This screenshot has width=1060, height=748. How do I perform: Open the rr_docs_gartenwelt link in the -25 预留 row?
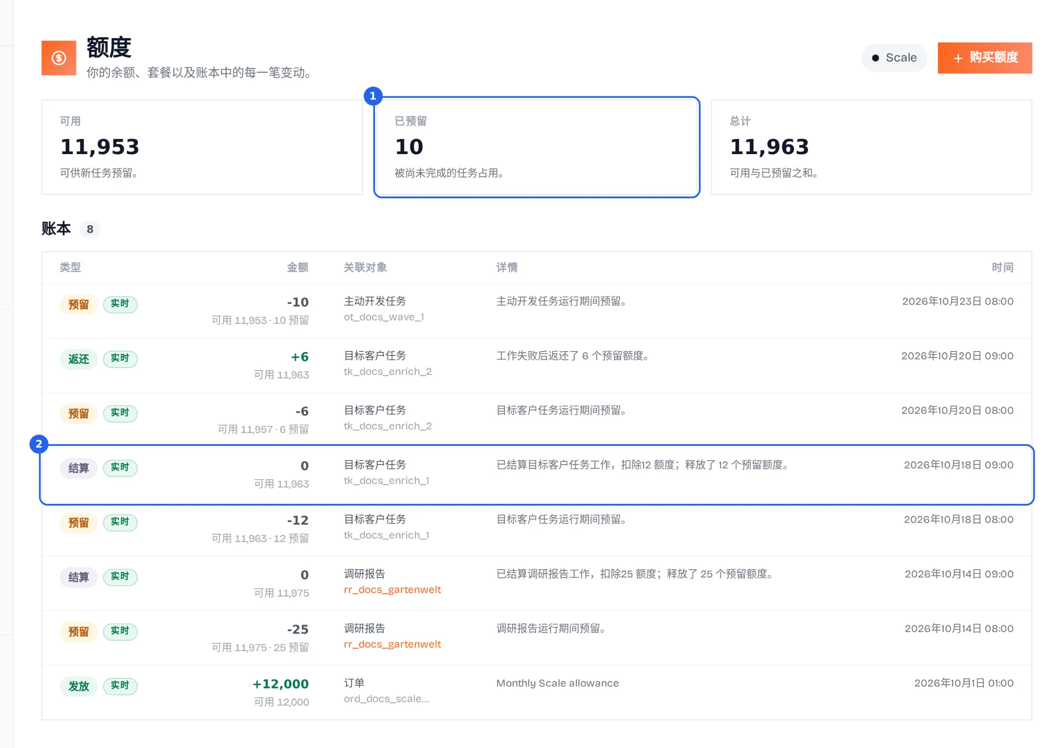point(392,644)
